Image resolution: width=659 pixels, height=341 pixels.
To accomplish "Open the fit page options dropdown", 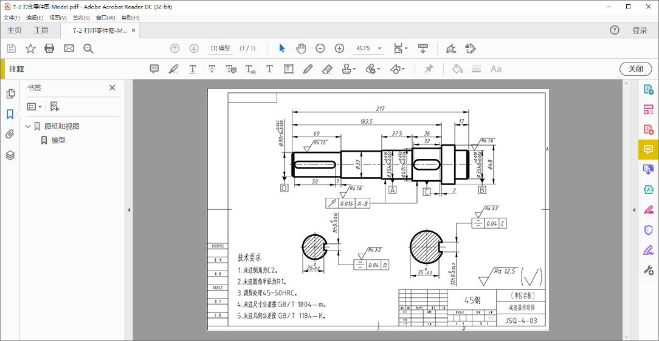I will click(401, 49).
